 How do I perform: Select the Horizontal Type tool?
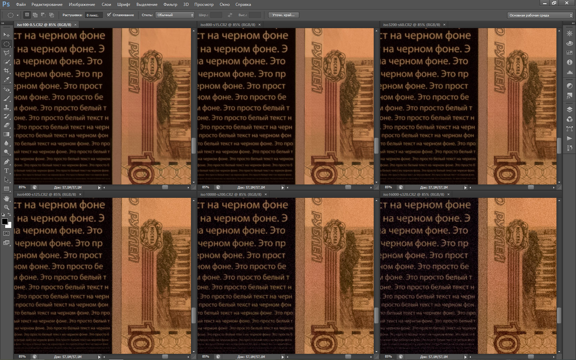click(x=6, y=170)
